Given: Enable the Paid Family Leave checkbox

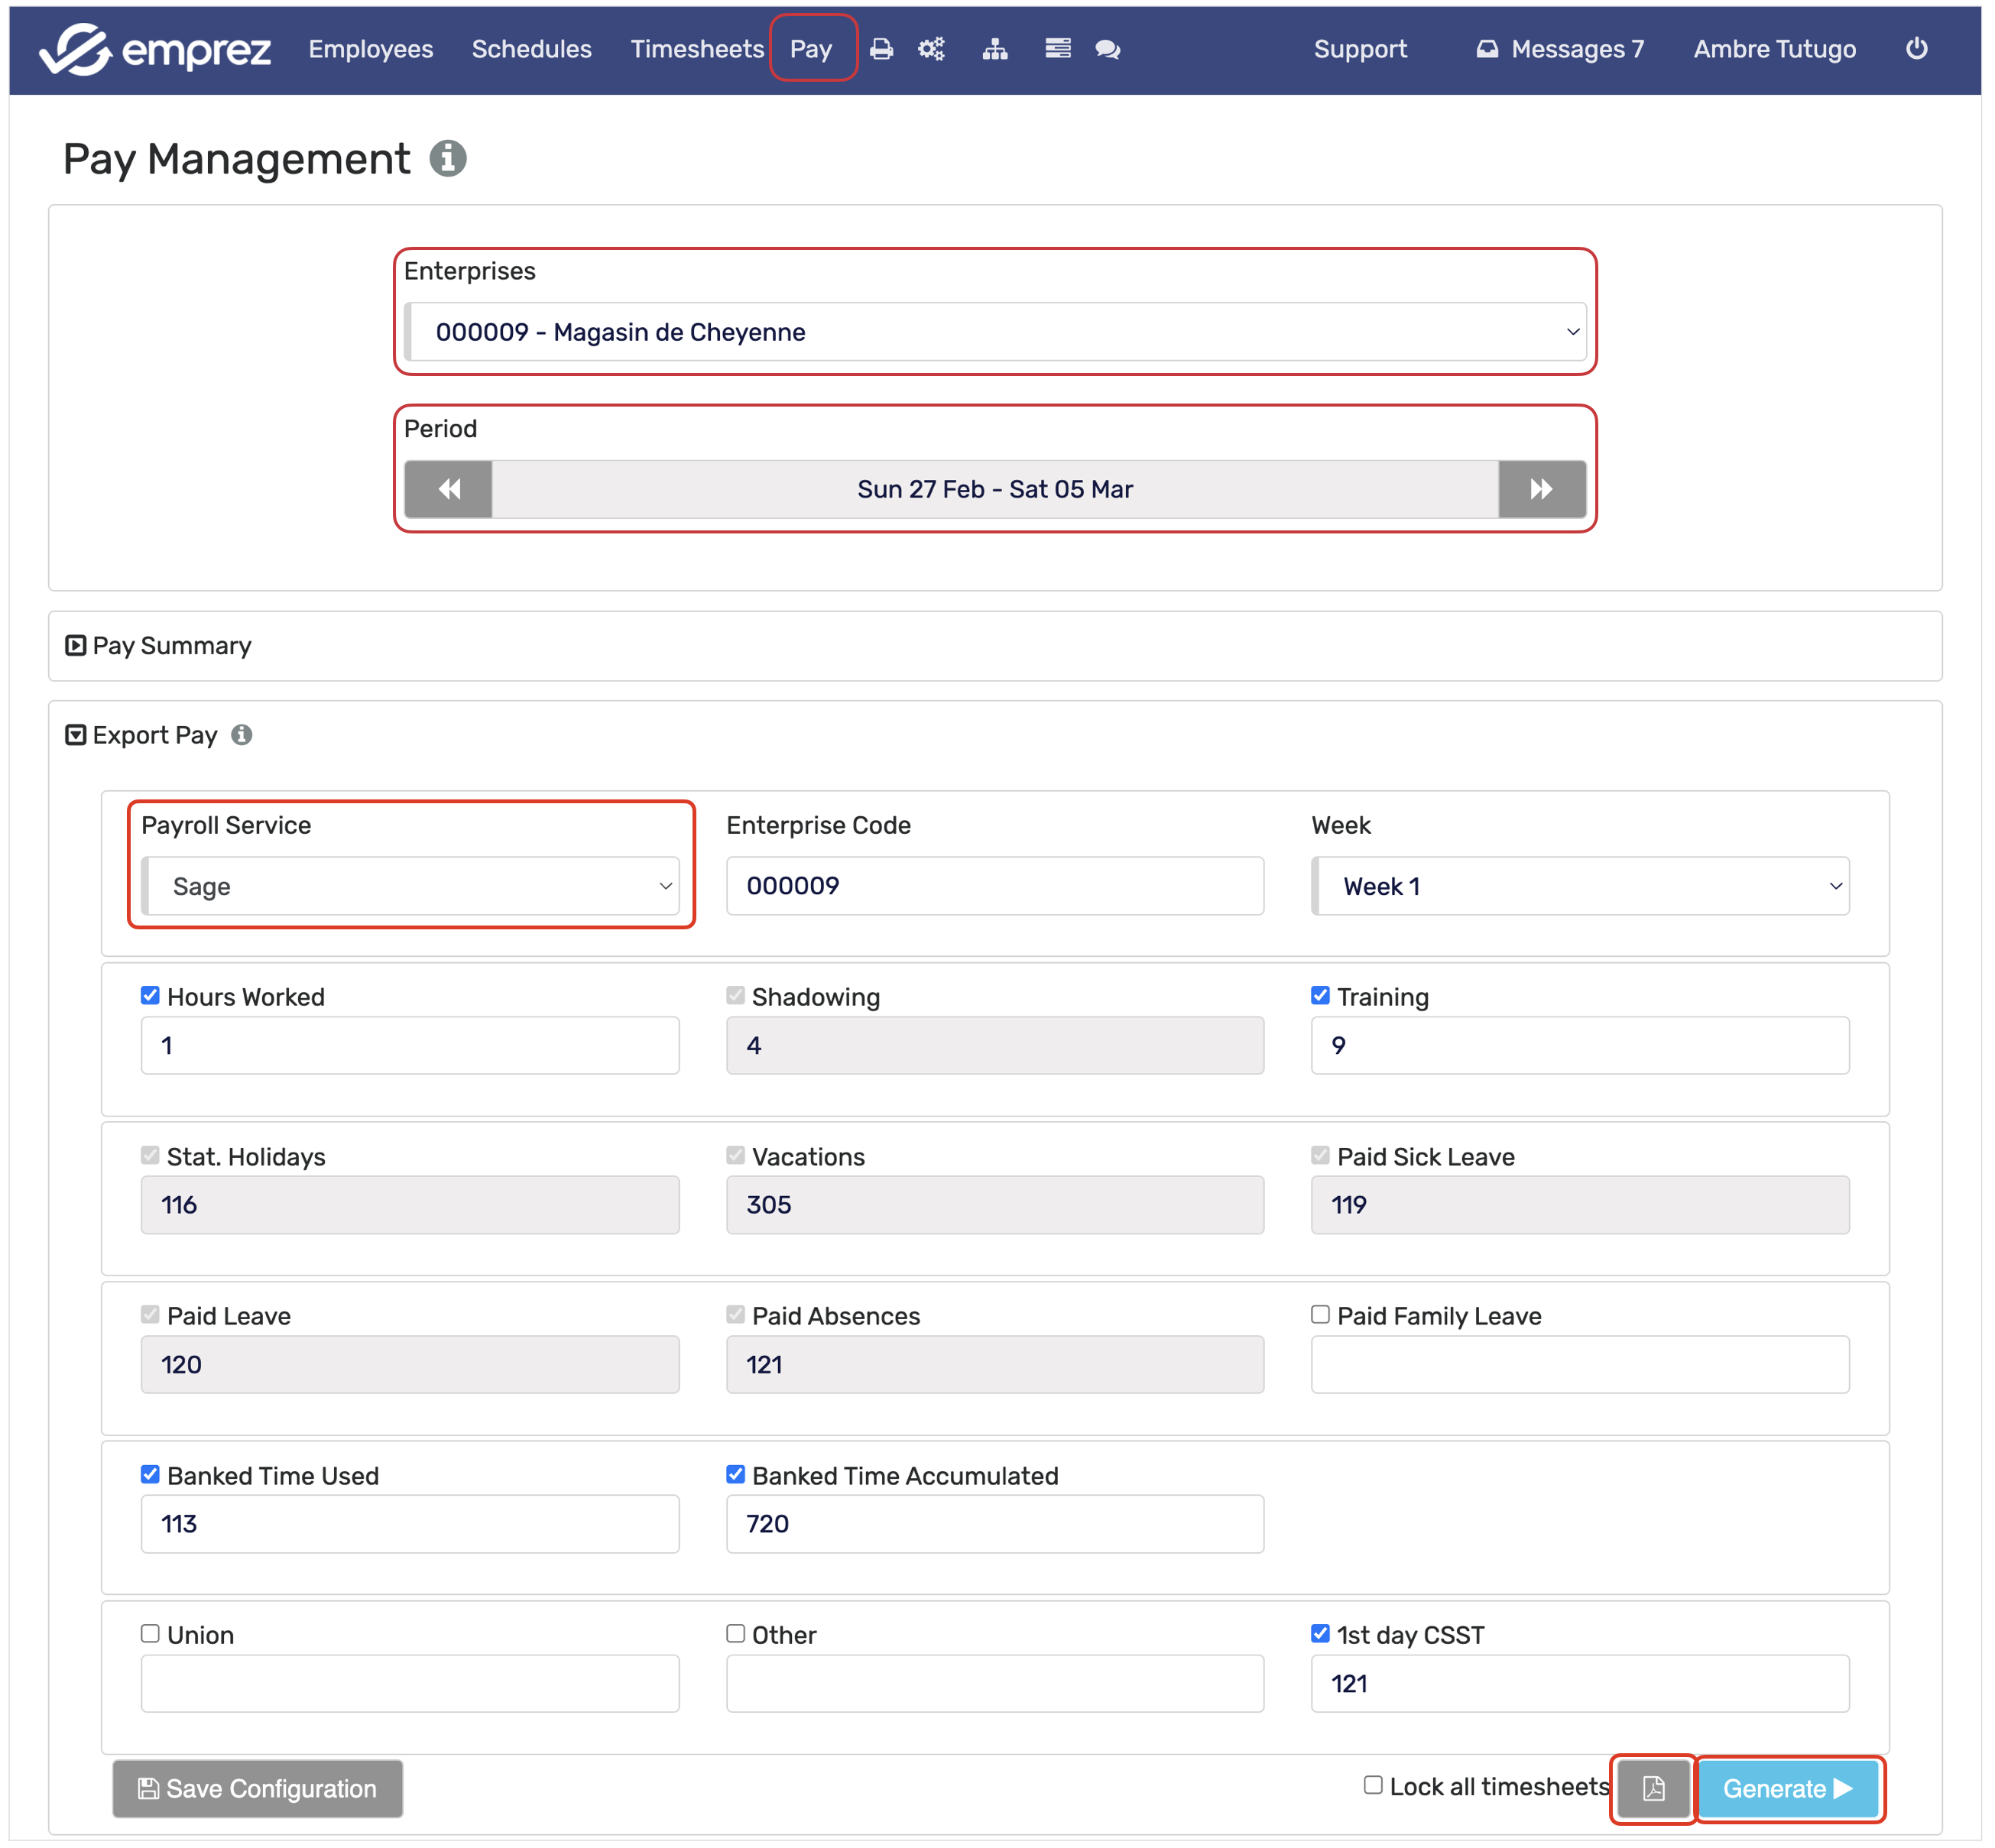Looking at the screenshot, I should coord(1320,1314).
